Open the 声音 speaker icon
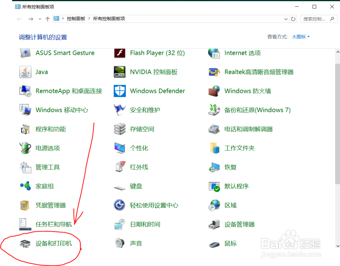 coord(120,243)
